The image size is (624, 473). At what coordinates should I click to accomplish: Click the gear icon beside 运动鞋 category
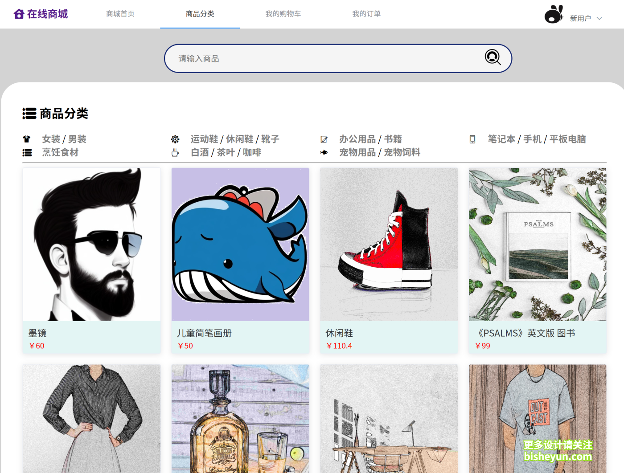(x=175, y=139)
